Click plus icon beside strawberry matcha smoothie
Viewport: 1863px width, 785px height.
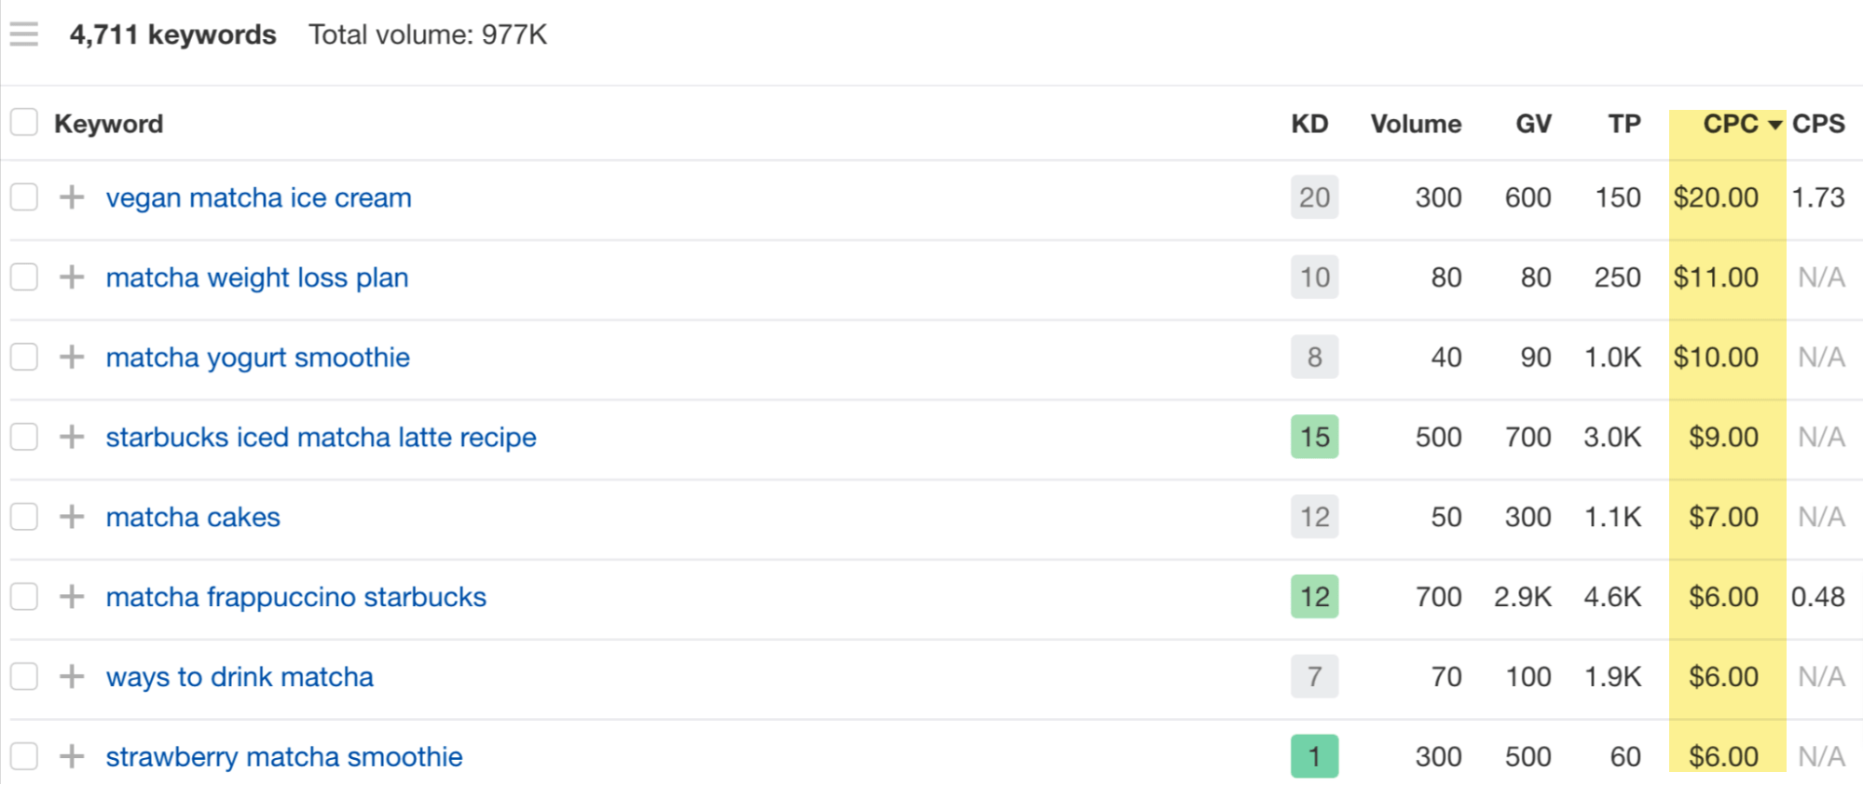(72, 756)
